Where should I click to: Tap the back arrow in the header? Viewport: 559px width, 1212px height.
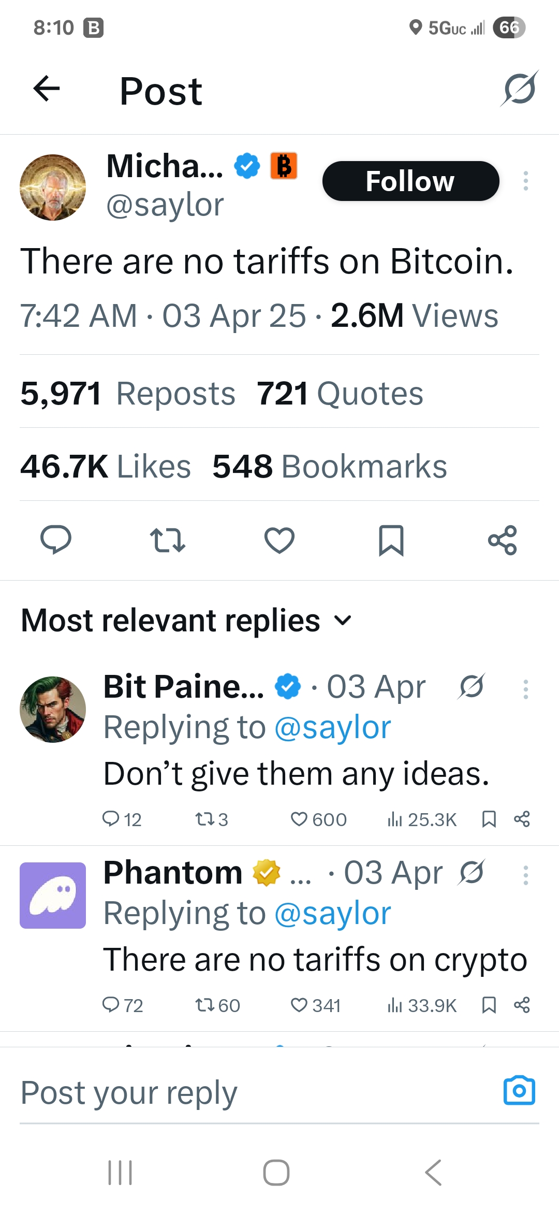tap(47, 89)
